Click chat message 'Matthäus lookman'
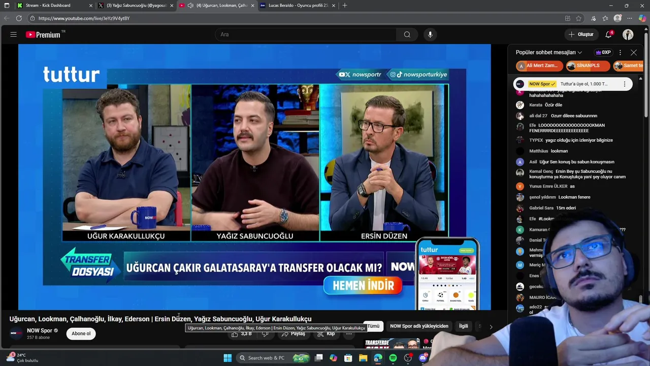The image size is (650, 366). [x=548, y=151]
